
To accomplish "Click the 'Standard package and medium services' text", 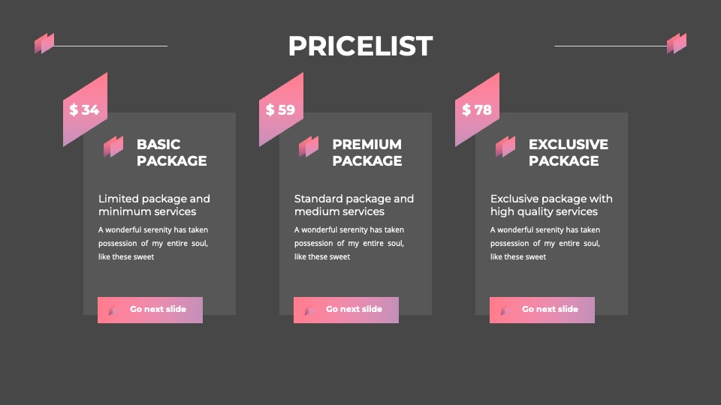I will 354,205.
